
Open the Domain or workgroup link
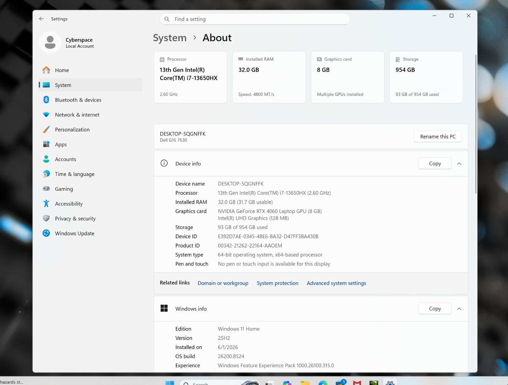click(x=223, y=283)
